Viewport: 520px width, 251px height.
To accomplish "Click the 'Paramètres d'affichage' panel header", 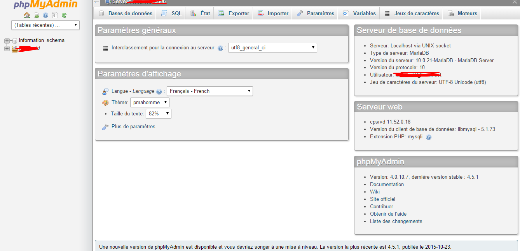I will [x=222, y=74].
